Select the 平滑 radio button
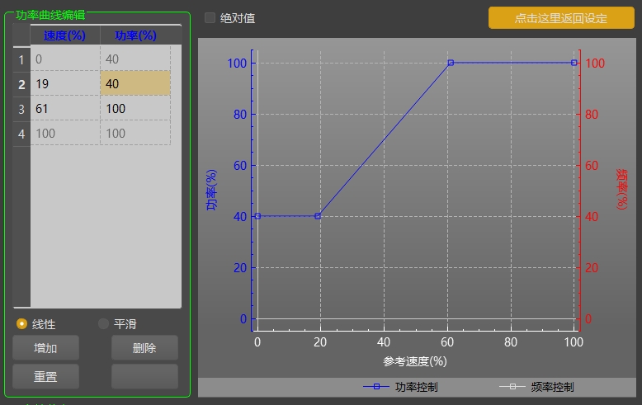 click(x=104, y=324)
